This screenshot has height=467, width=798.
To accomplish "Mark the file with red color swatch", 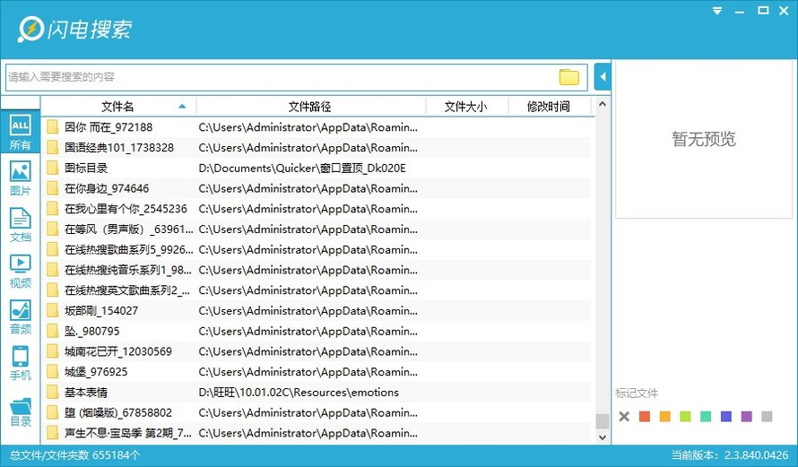I will click(645, 417).
